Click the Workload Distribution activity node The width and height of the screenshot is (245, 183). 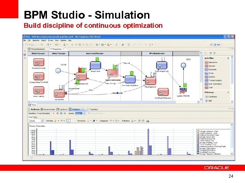pyautogui.click(x=163, y=92)
